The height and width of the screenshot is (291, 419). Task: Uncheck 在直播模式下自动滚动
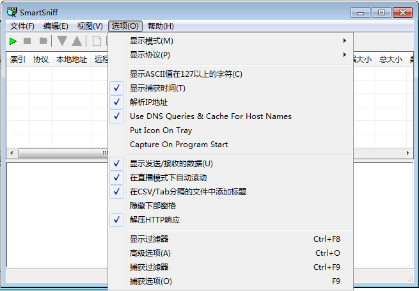(x=231, y=178)
